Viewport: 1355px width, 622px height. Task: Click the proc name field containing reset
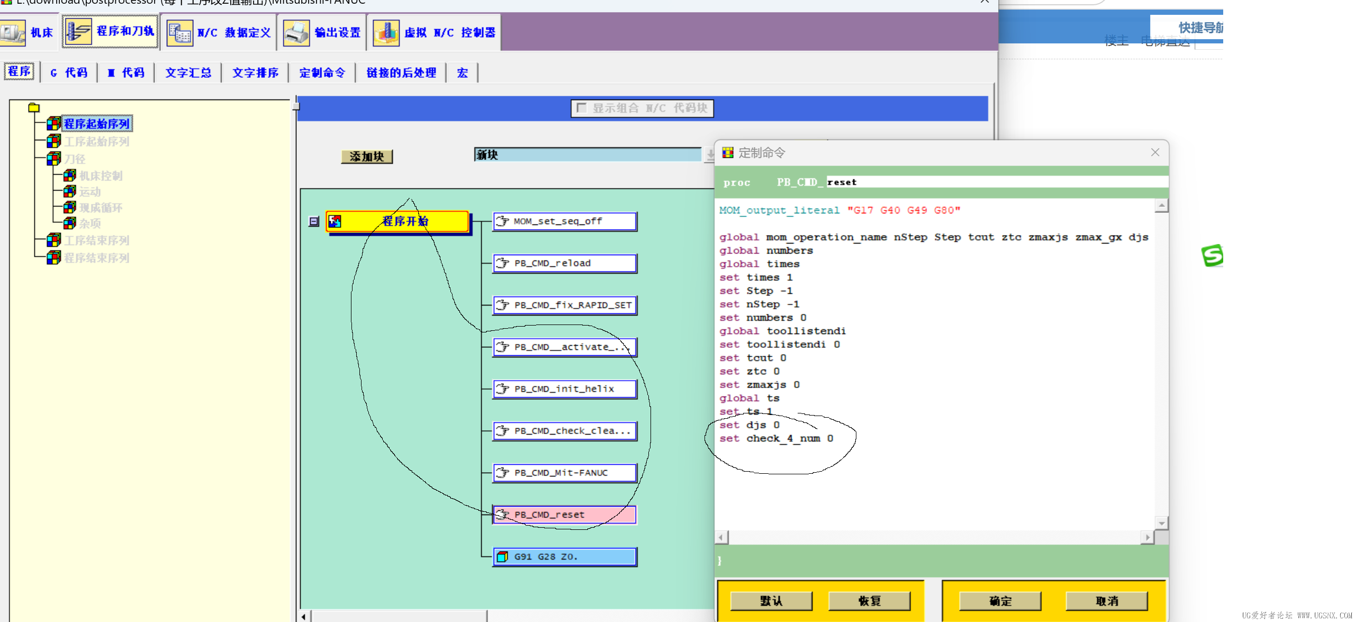997,182
